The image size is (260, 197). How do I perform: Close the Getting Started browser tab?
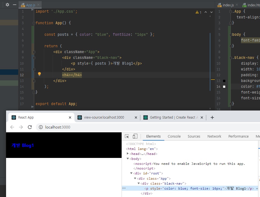[x=202, y=117]
